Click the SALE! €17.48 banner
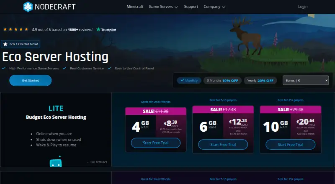Viewport: 335px width, 184px height. [x=223, y=110]
